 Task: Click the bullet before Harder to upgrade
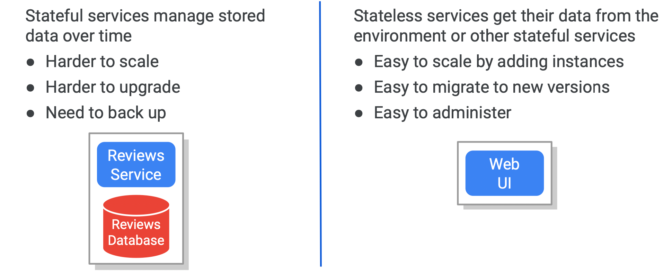[30, 88]
